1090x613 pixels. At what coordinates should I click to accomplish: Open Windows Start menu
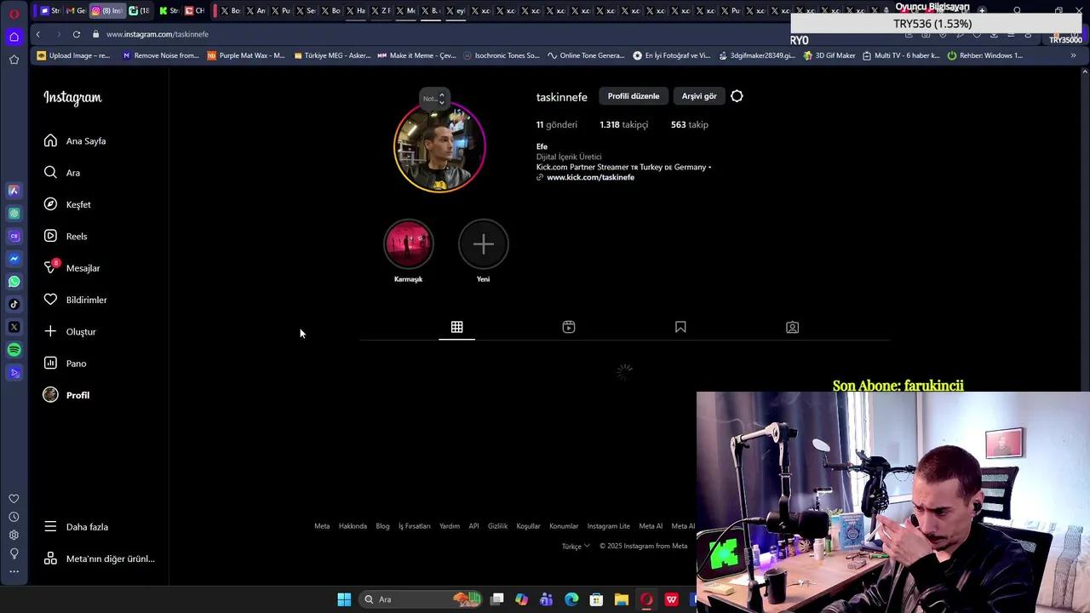[344, 599]
